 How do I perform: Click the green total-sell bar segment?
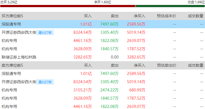(x=170, y=6)
